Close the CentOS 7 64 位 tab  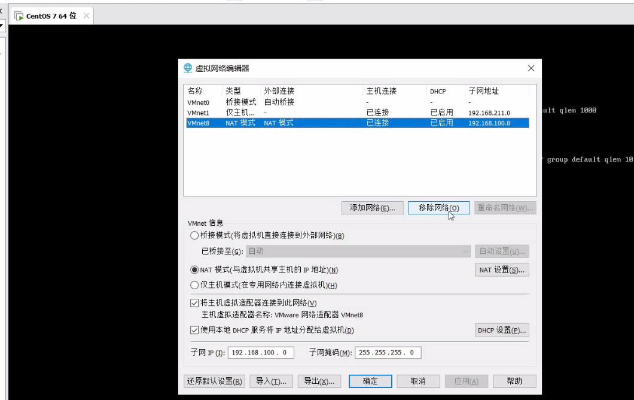(86, 16)
